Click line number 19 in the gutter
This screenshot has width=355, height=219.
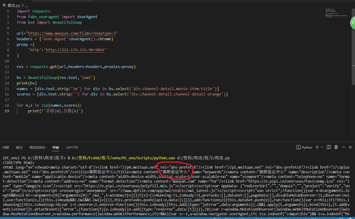[7, 111]
